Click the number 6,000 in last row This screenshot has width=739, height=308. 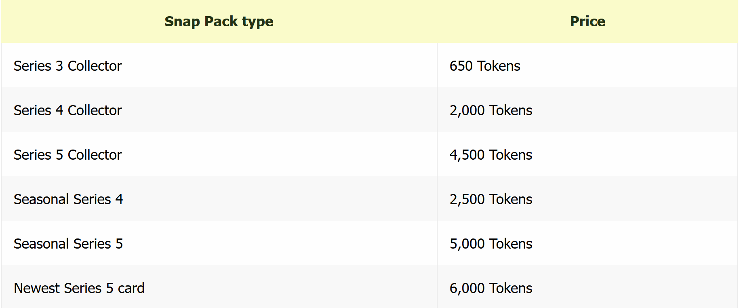pos(467,288)
